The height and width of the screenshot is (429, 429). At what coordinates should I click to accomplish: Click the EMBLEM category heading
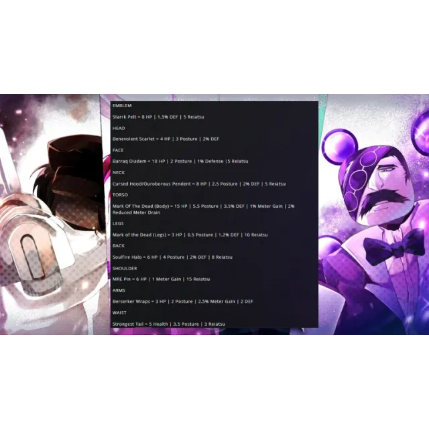point(122,105)
